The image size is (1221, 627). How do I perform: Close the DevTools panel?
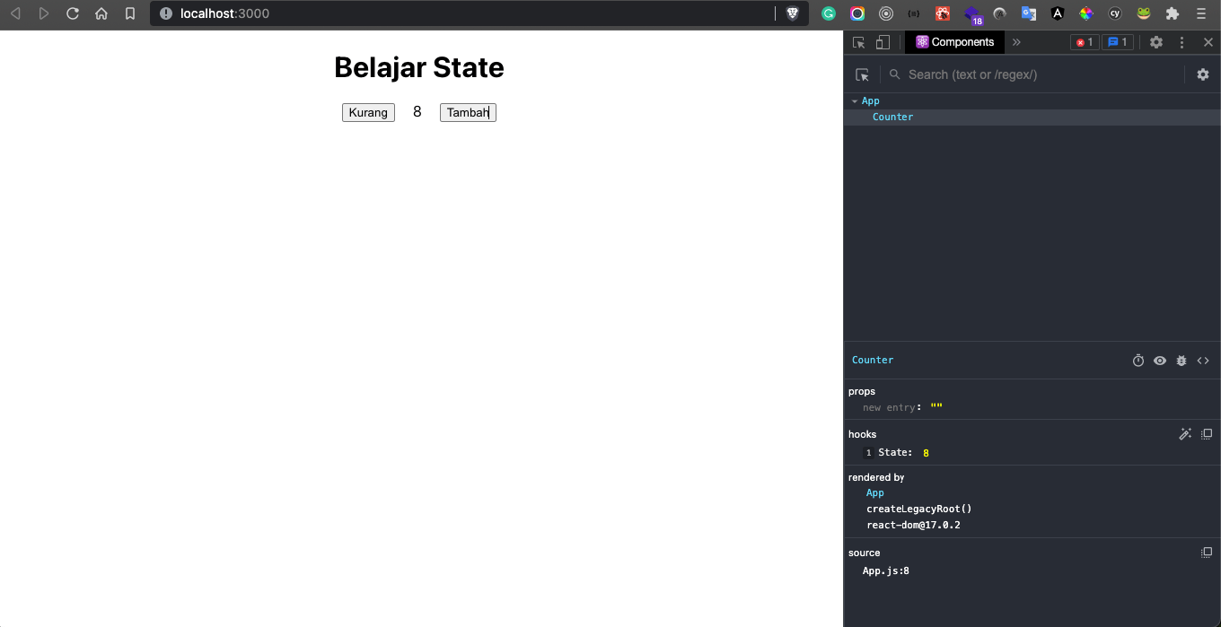(x=1208, y=42)
